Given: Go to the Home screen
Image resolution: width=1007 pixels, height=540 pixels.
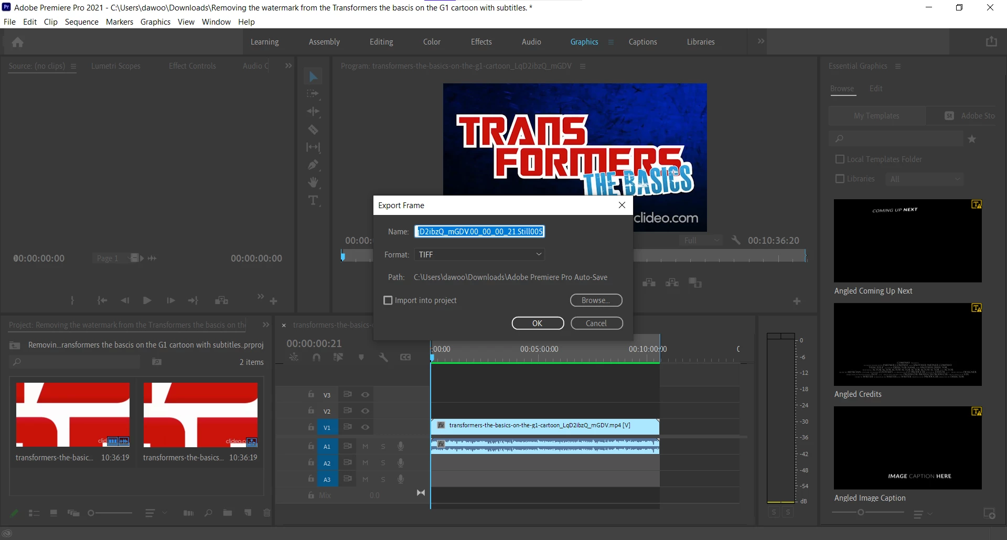Looking at the screenshot, I should tap(18, 42).
